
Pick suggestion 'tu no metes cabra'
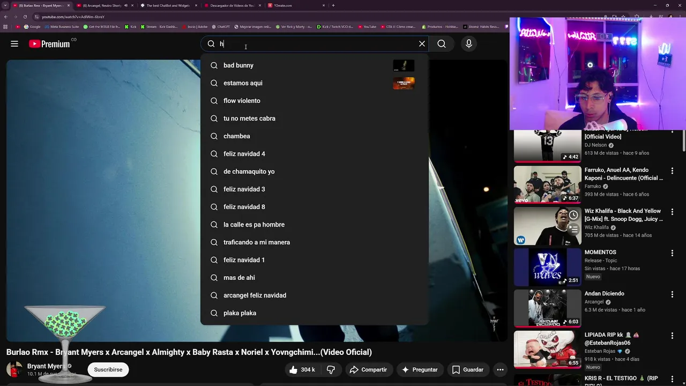(315, 118)
